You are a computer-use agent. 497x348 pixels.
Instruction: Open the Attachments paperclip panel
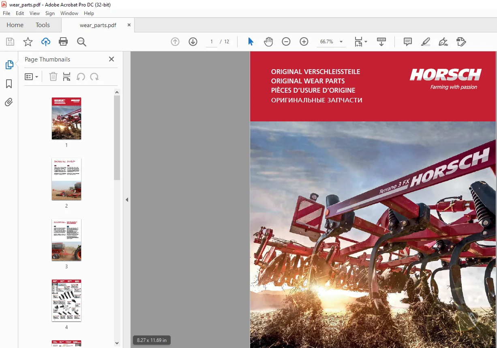pos(9,102)
